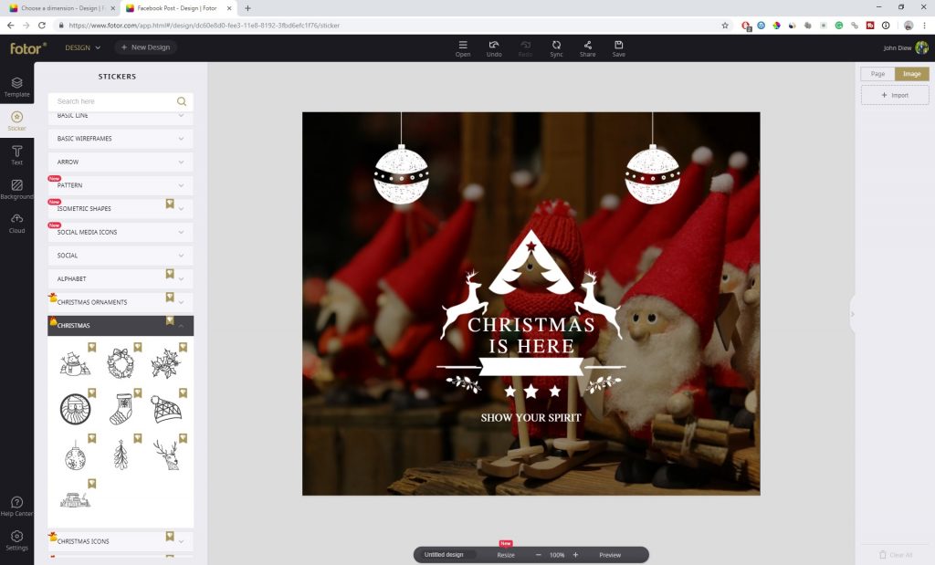935x565 pixels.
Task: Click the search magnifier icon in Stickers
Action: tap(182, 101)
